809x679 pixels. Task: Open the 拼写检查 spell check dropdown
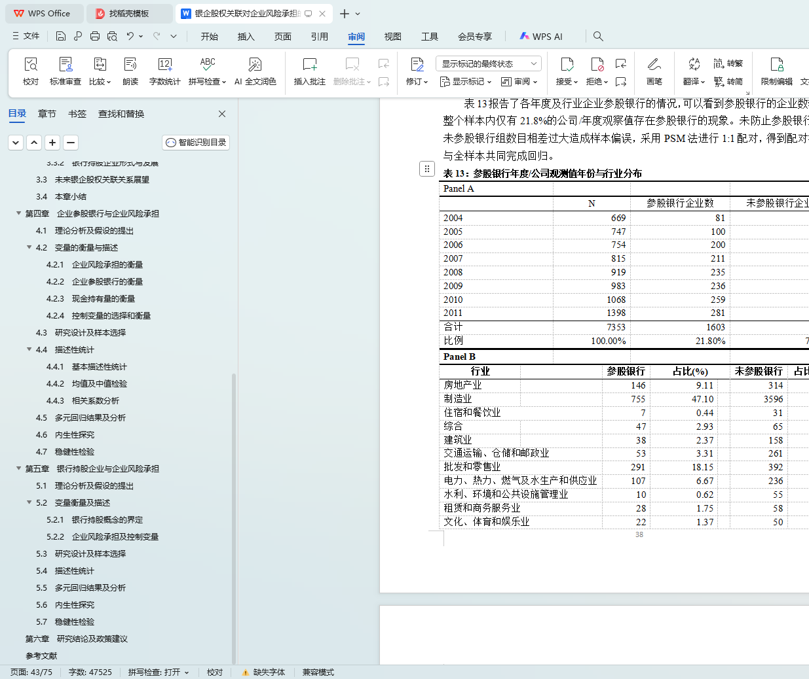pyautogui.click(x=208, y=82)
